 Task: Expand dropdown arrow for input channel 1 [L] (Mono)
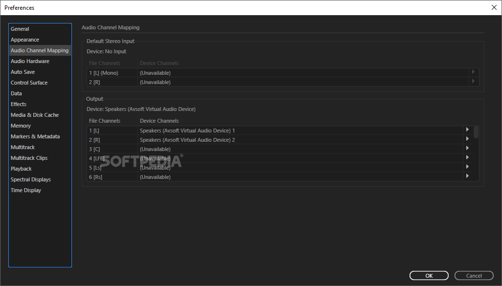pyautogui.click(x=473, y=72)
